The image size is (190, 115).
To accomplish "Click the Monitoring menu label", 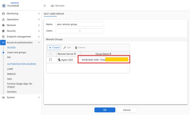I will click(x=13, y=13).
